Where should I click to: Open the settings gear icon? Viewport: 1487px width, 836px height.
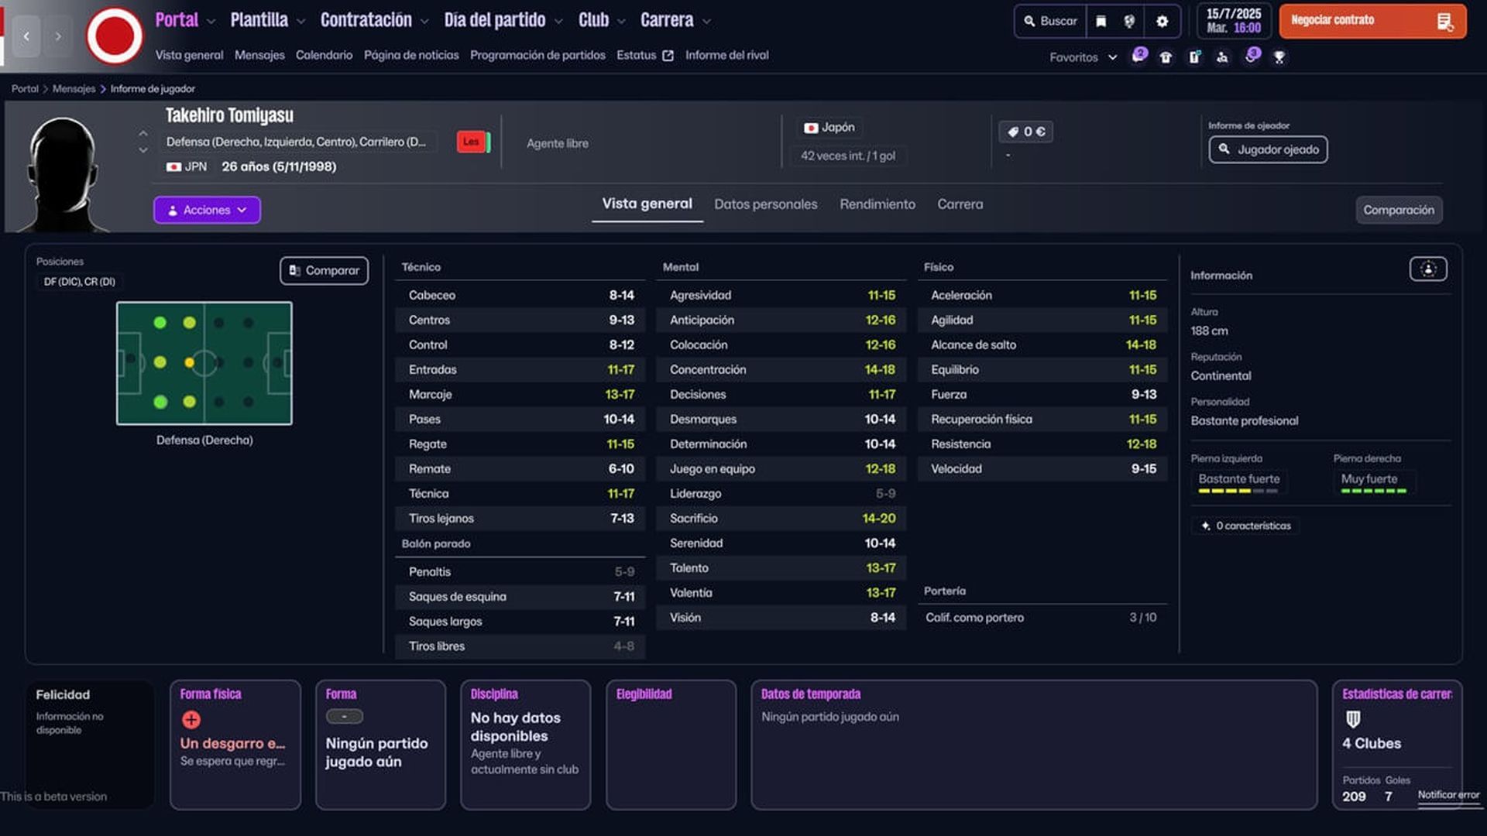1162,22
